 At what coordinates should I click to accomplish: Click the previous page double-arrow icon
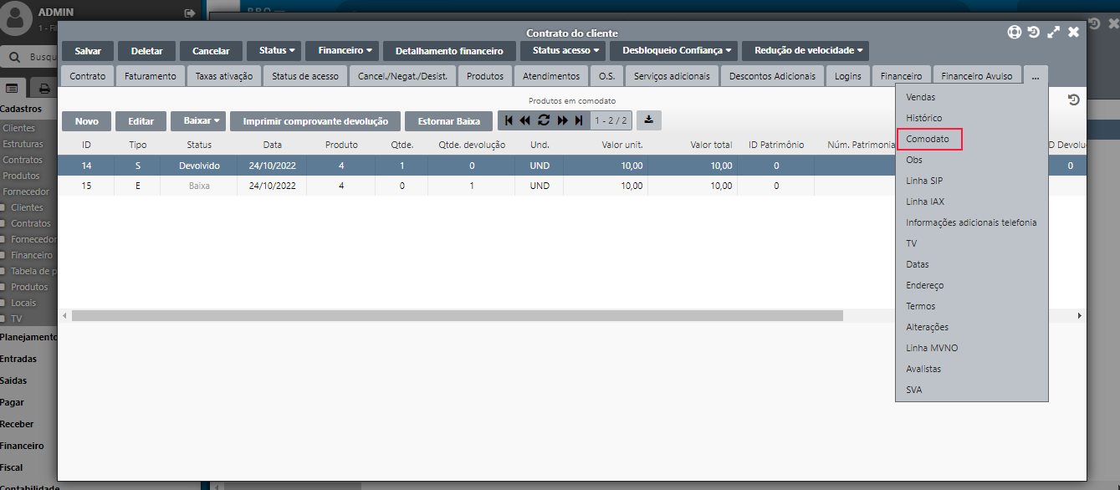click(x=525, y=120)
